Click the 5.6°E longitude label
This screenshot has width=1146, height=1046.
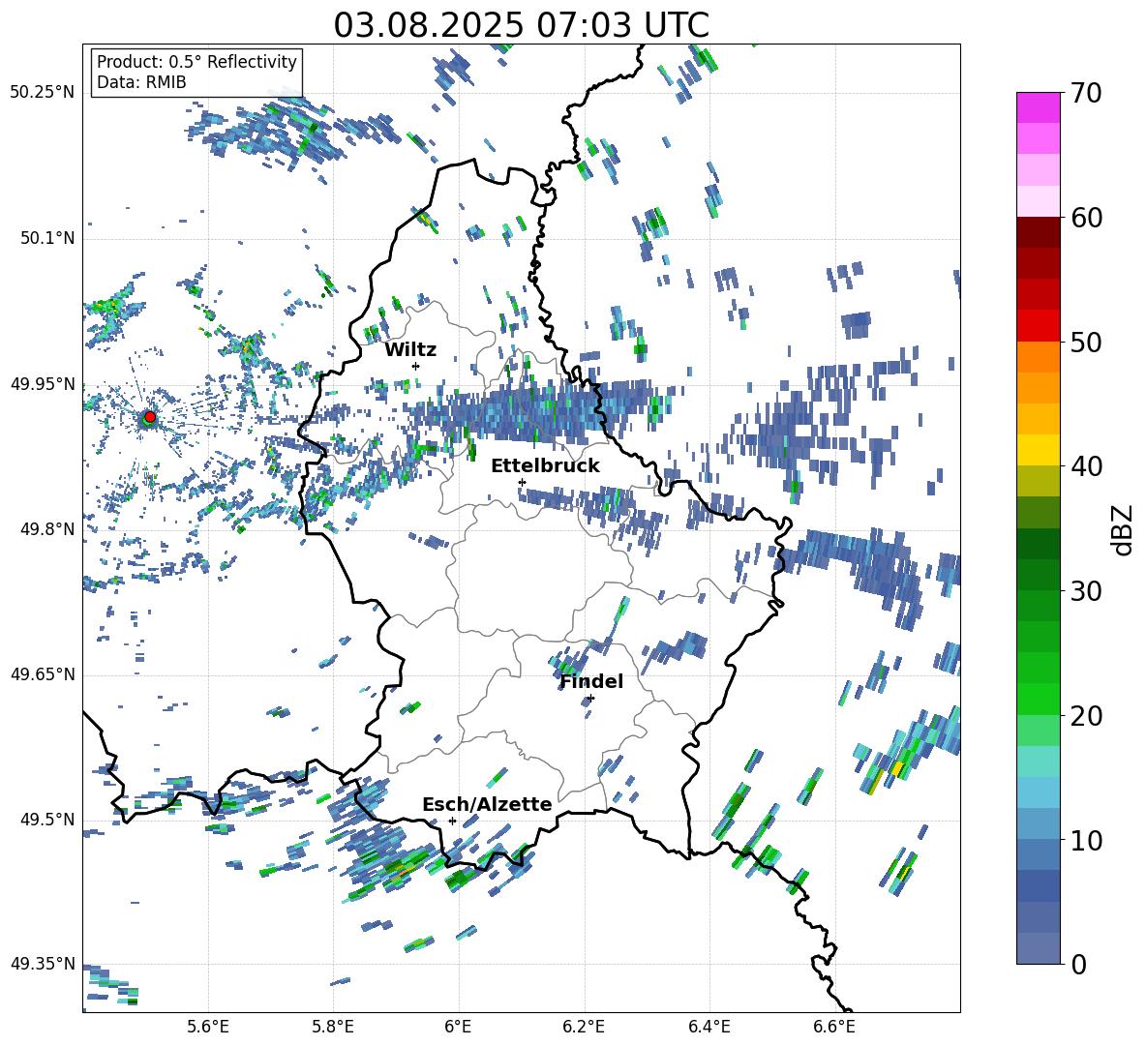(208, 1027)
